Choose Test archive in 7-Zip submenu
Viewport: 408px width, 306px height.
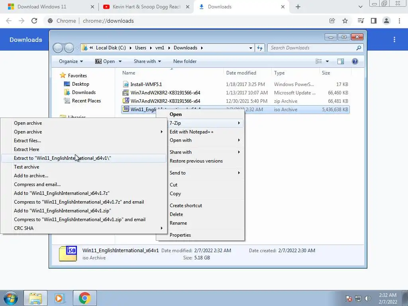(x=84, y=167)
